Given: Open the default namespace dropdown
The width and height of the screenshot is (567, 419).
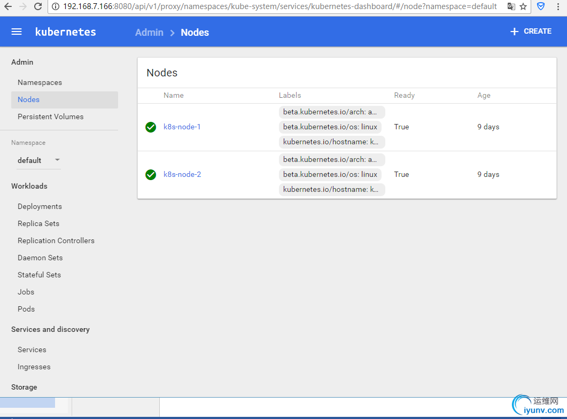Looking at the screenshot, I should pos(38,160).
